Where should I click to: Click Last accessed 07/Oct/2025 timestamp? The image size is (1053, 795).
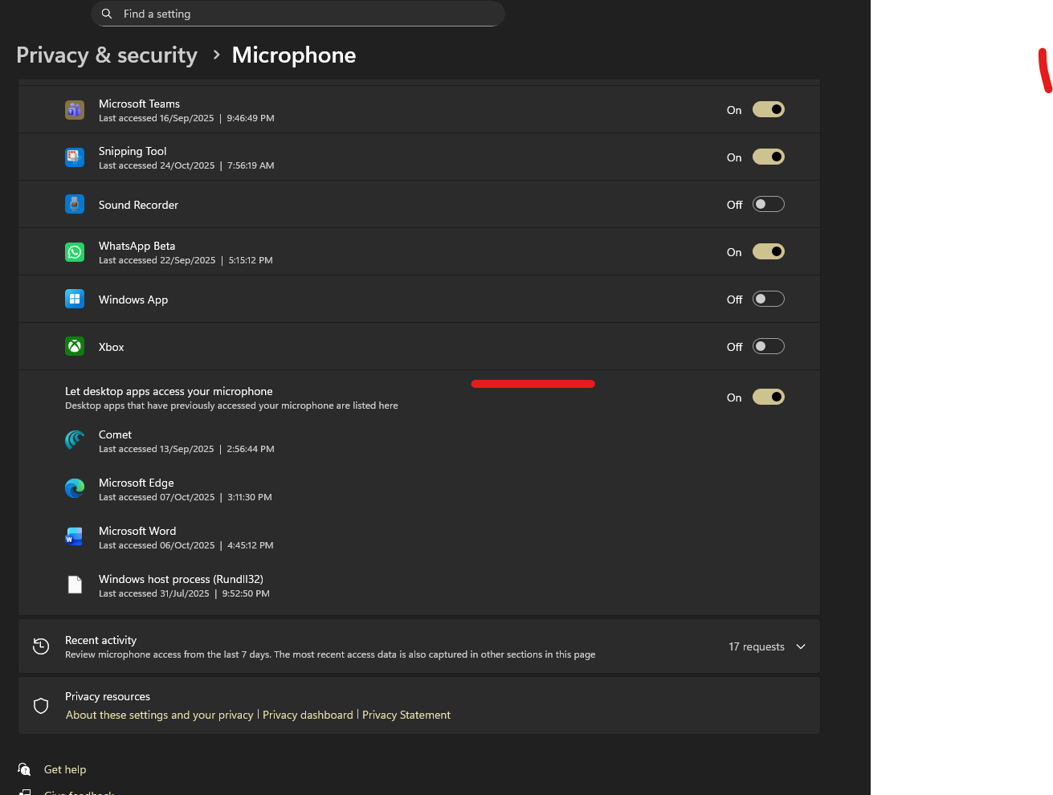point(186,497)
